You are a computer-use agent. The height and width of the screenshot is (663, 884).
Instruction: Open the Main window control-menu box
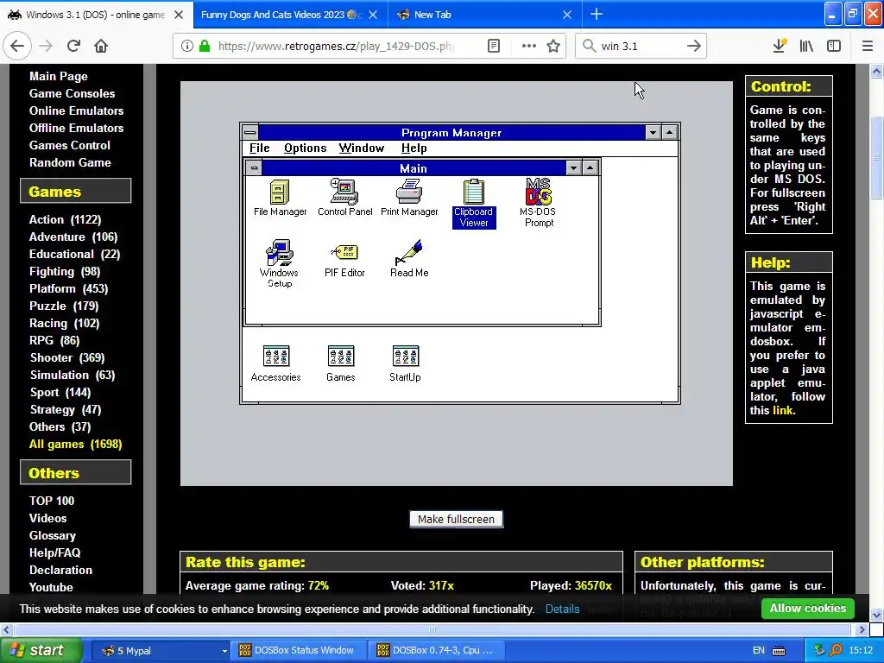point(255,168)
